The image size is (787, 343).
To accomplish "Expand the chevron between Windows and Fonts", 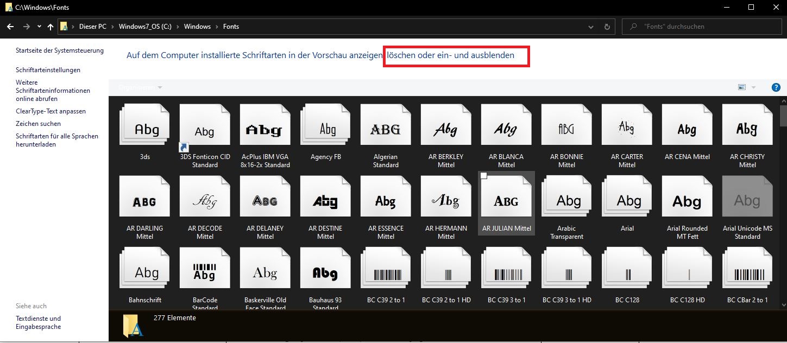I will pos(217,27).
